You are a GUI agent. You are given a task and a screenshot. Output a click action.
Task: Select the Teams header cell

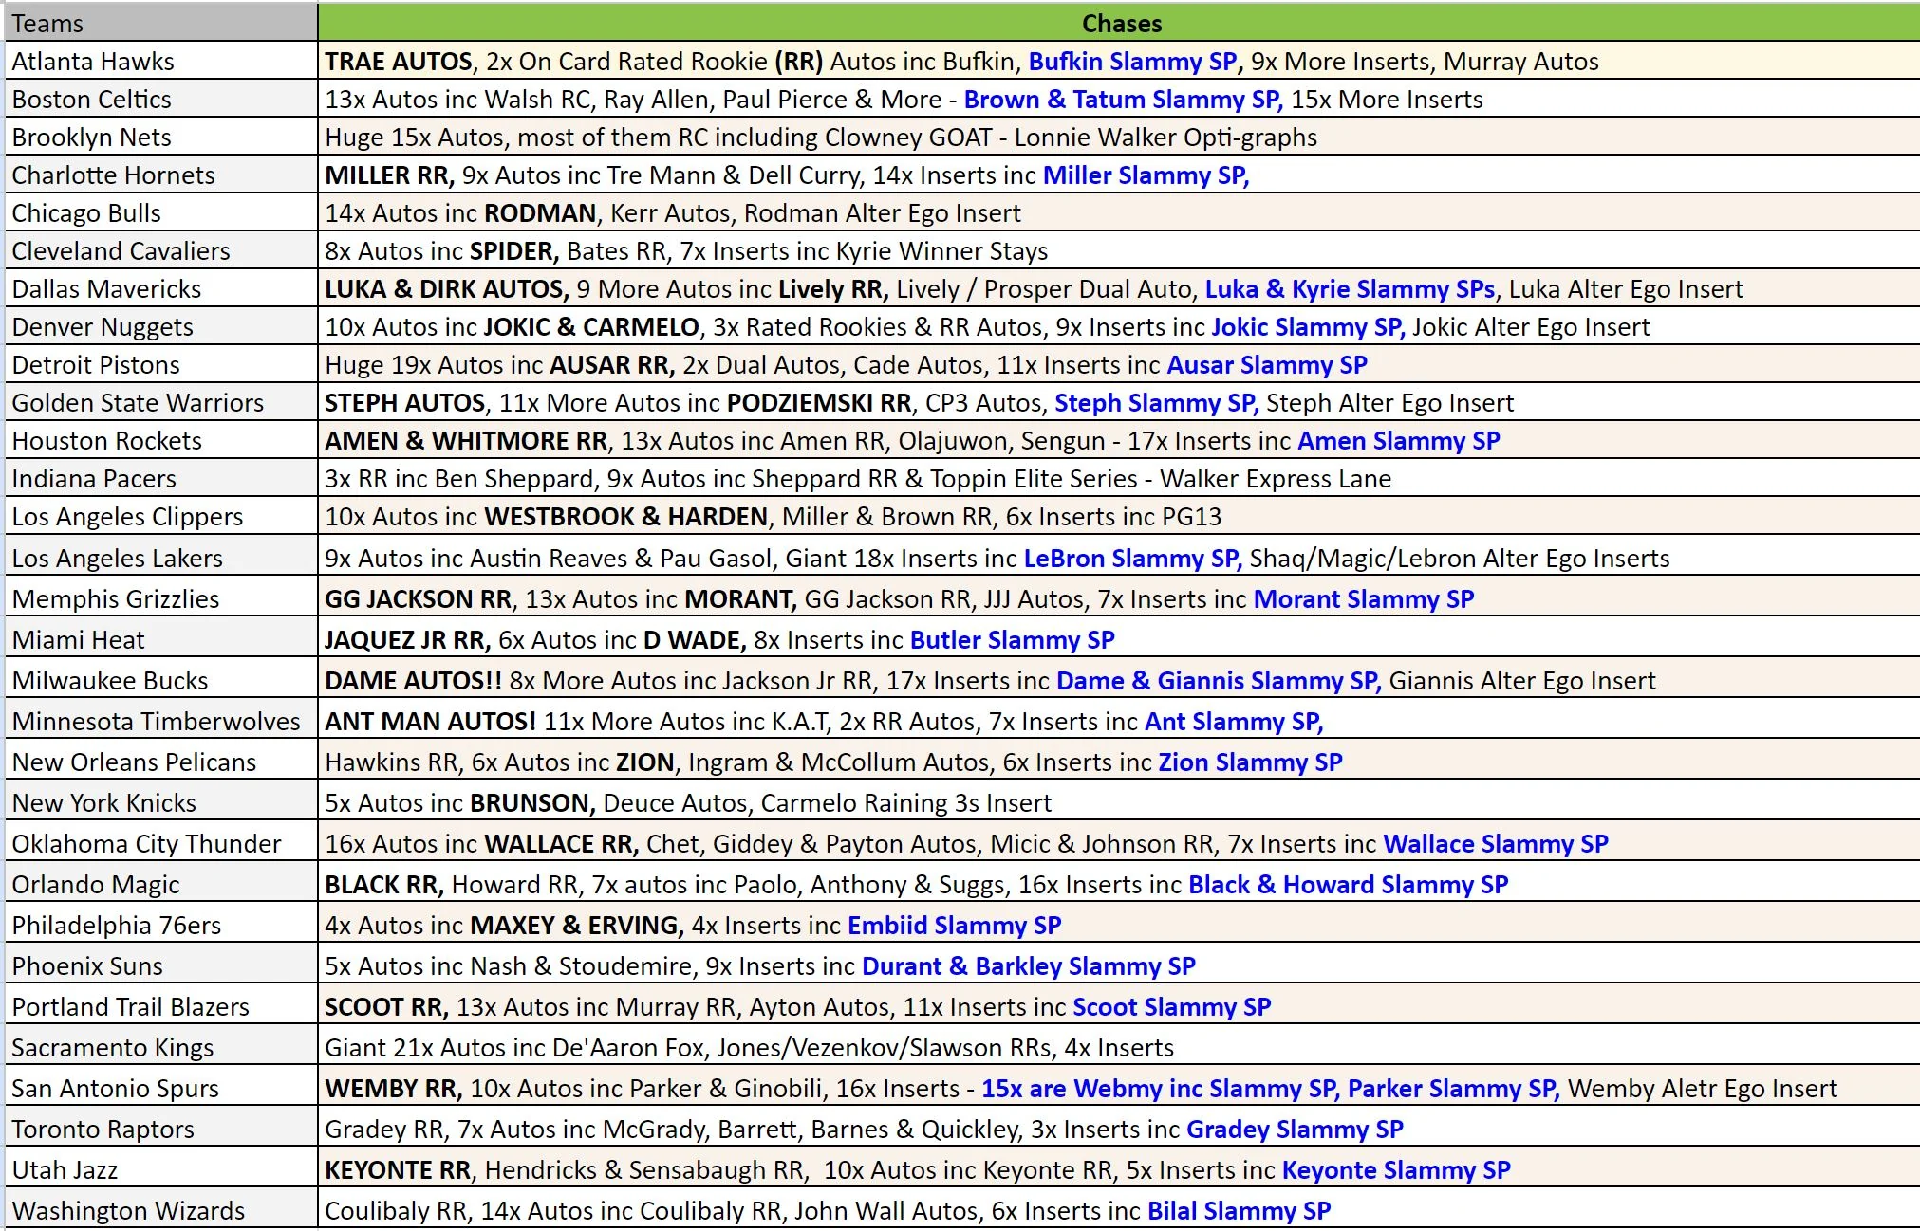tap(161, 23)
